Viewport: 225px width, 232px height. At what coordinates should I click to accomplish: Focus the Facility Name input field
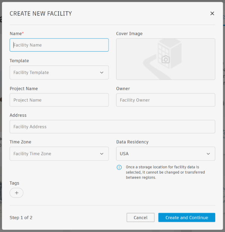pos(59,45)
